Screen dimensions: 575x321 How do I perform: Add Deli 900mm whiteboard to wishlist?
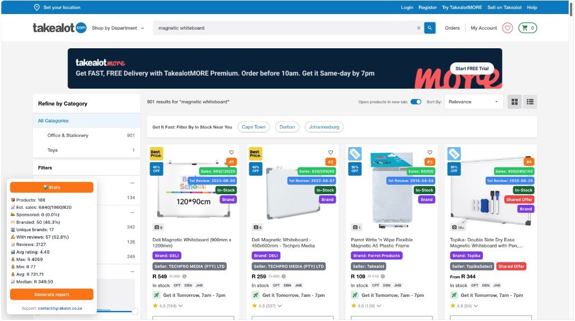click(x=231, y=153)
